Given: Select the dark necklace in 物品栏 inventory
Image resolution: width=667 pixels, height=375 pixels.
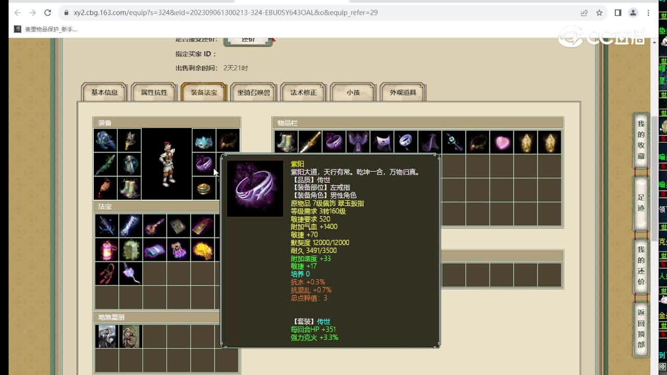Looking at the screenshot, I should 478,142.
